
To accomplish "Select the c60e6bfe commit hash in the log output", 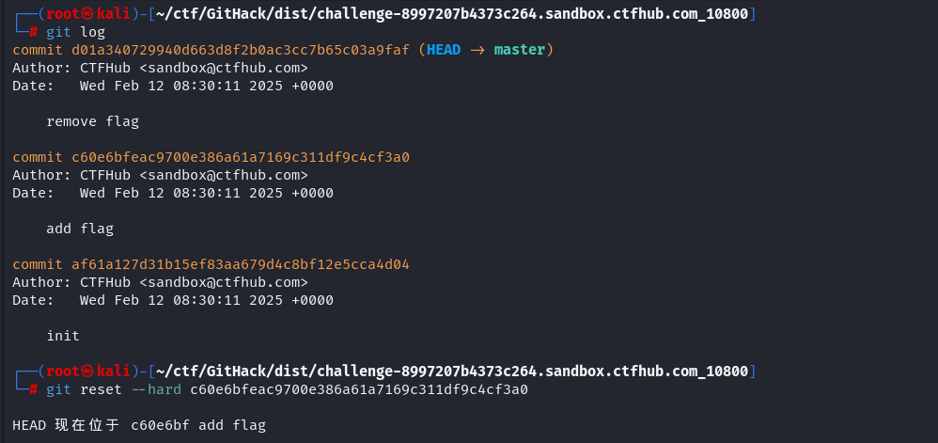I will click(241, 157).
